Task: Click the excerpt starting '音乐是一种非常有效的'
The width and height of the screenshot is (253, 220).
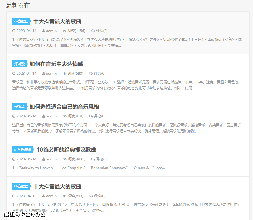Action: click(x=127, y=85)
